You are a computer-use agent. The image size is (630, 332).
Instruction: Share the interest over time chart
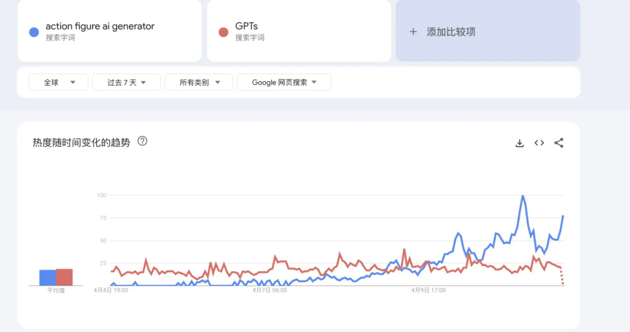coord(559,143)
